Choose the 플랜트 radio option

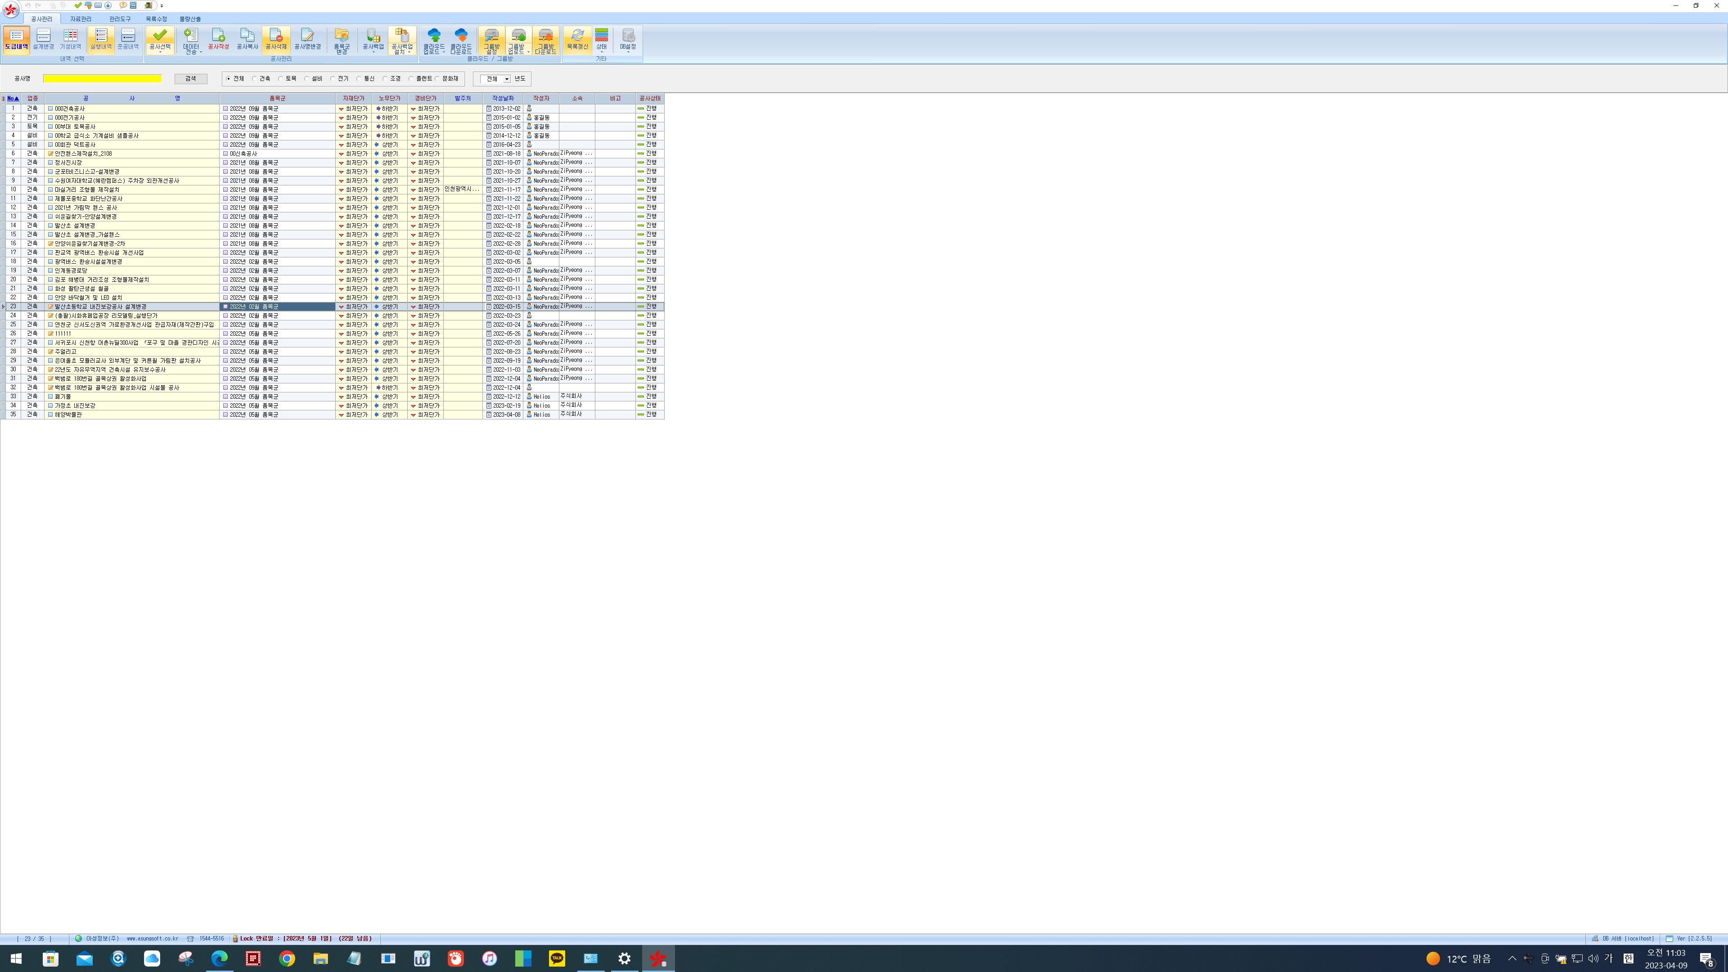(412, 79)
